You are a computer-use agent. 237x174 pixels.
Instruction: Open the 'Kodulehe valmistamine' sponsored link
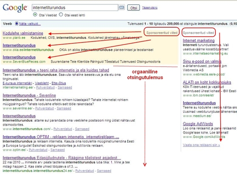pos(23,33)
